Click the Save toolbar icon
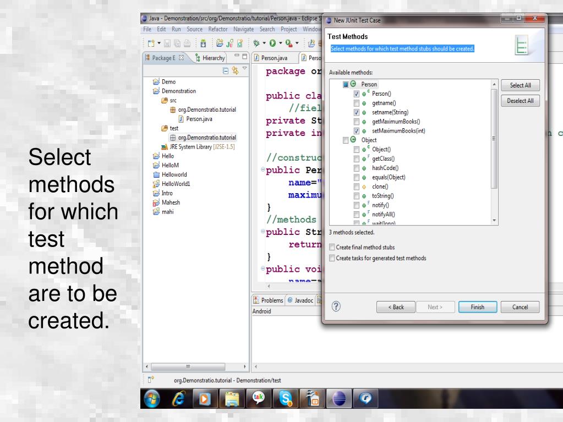This screenshot has width=563, height=422. 167,43
